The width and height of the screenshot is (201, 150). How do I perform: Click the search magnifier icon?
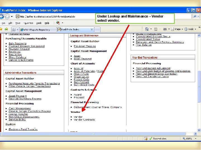point(195,16)
